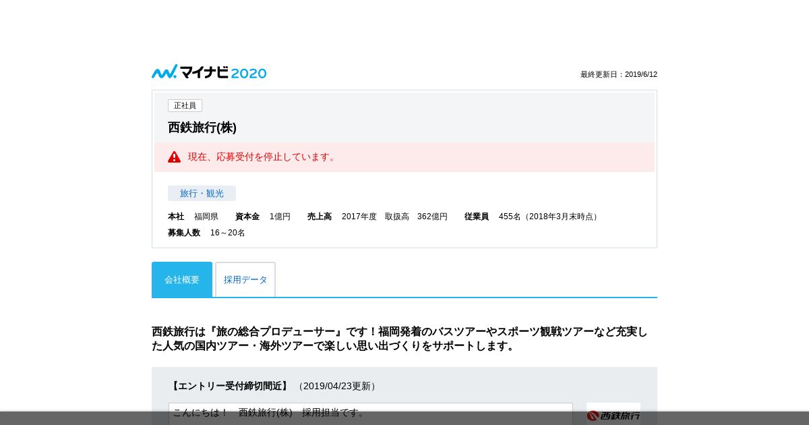Click the 2017年度 取扱高 362億円 value
The image size is (809, 425).
click(394, 217)
